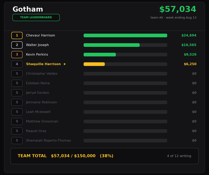The width and height of the screenshot is (209, 175).
Task: Select Shemaiah Roperto-Thomas's name
Action: click(x=48, y=141)
